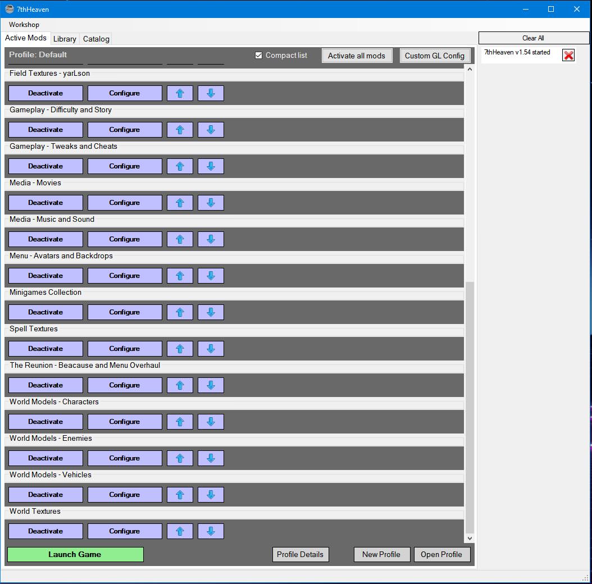Deactivate Gameplay - Tweaks and Cheats
This screenshot has width=592, height=584.
pos(45,166)
